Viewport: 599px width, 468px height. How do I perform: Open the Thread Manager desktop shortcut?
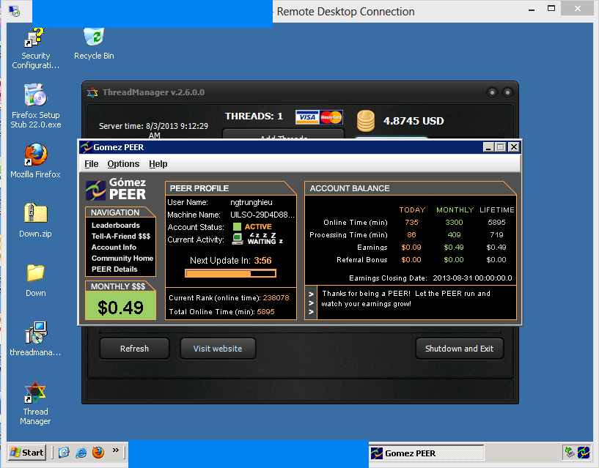pos(35,403)
